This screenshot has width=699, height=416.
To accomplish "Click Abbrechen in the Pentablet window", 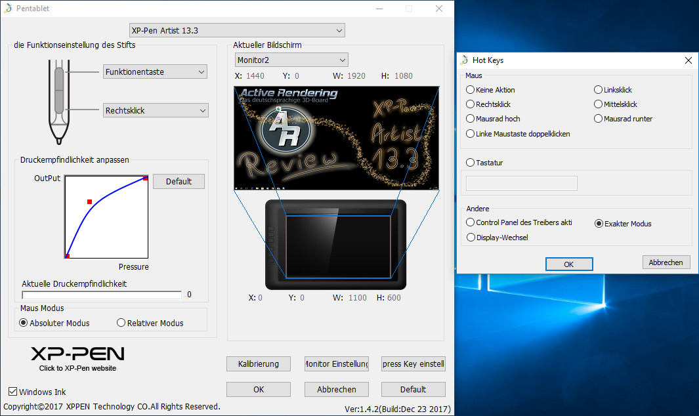I will [x=337, y=389].
